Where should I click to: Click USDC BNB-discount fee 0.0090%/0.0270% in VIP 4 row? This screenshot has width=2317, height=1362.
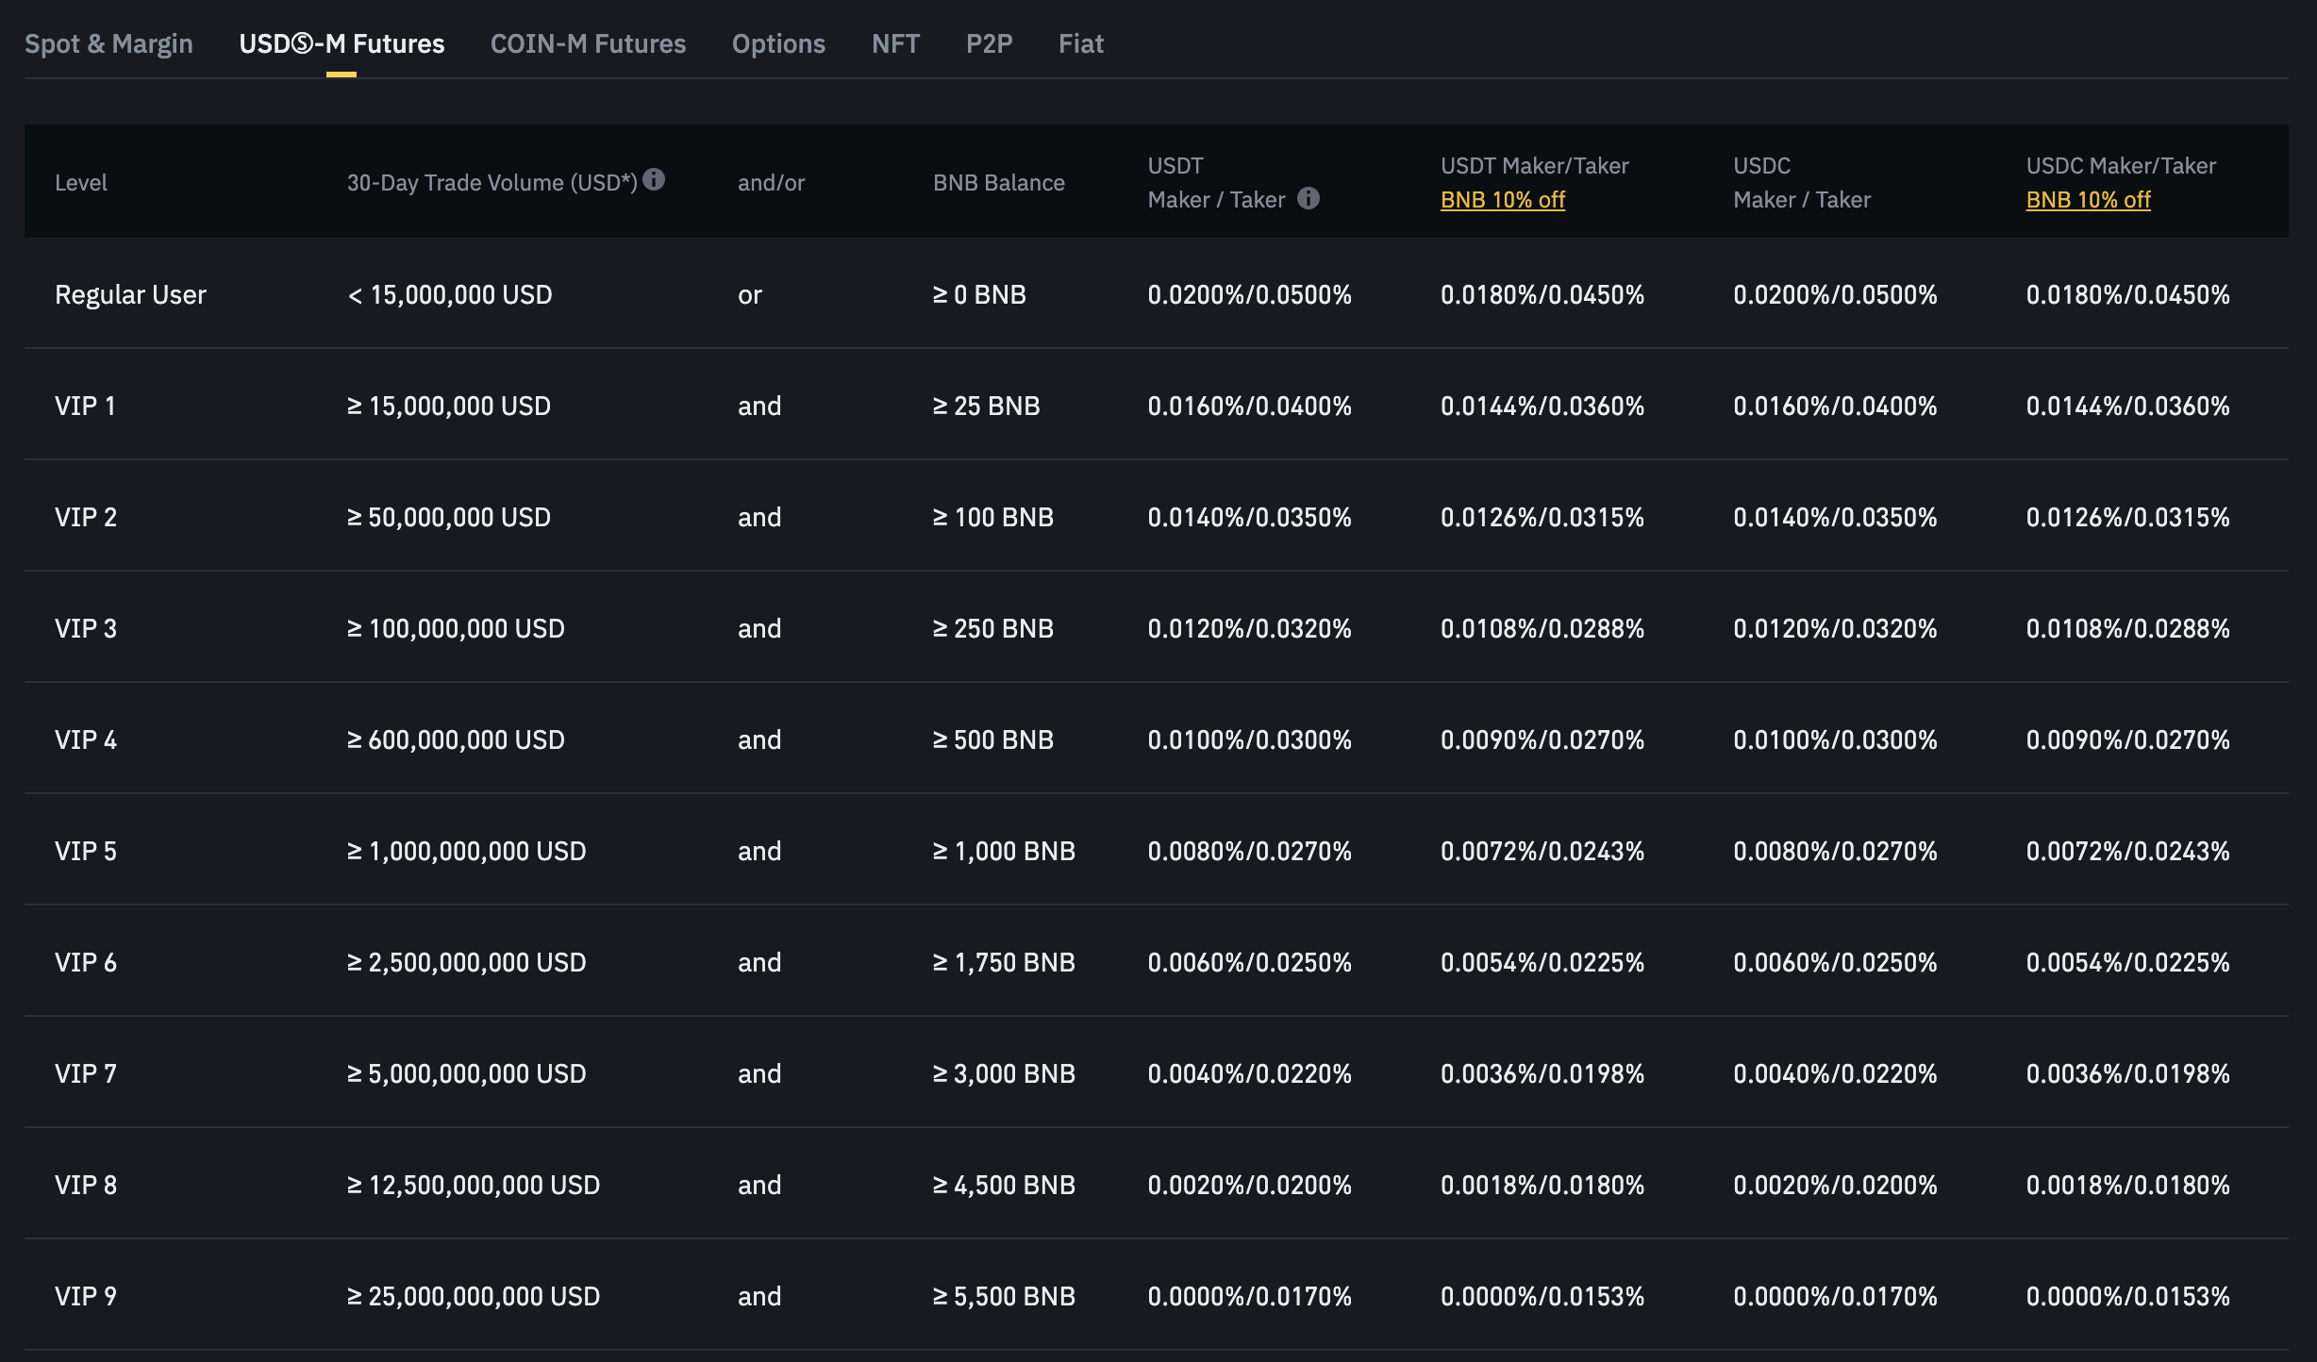point(2128,739)
